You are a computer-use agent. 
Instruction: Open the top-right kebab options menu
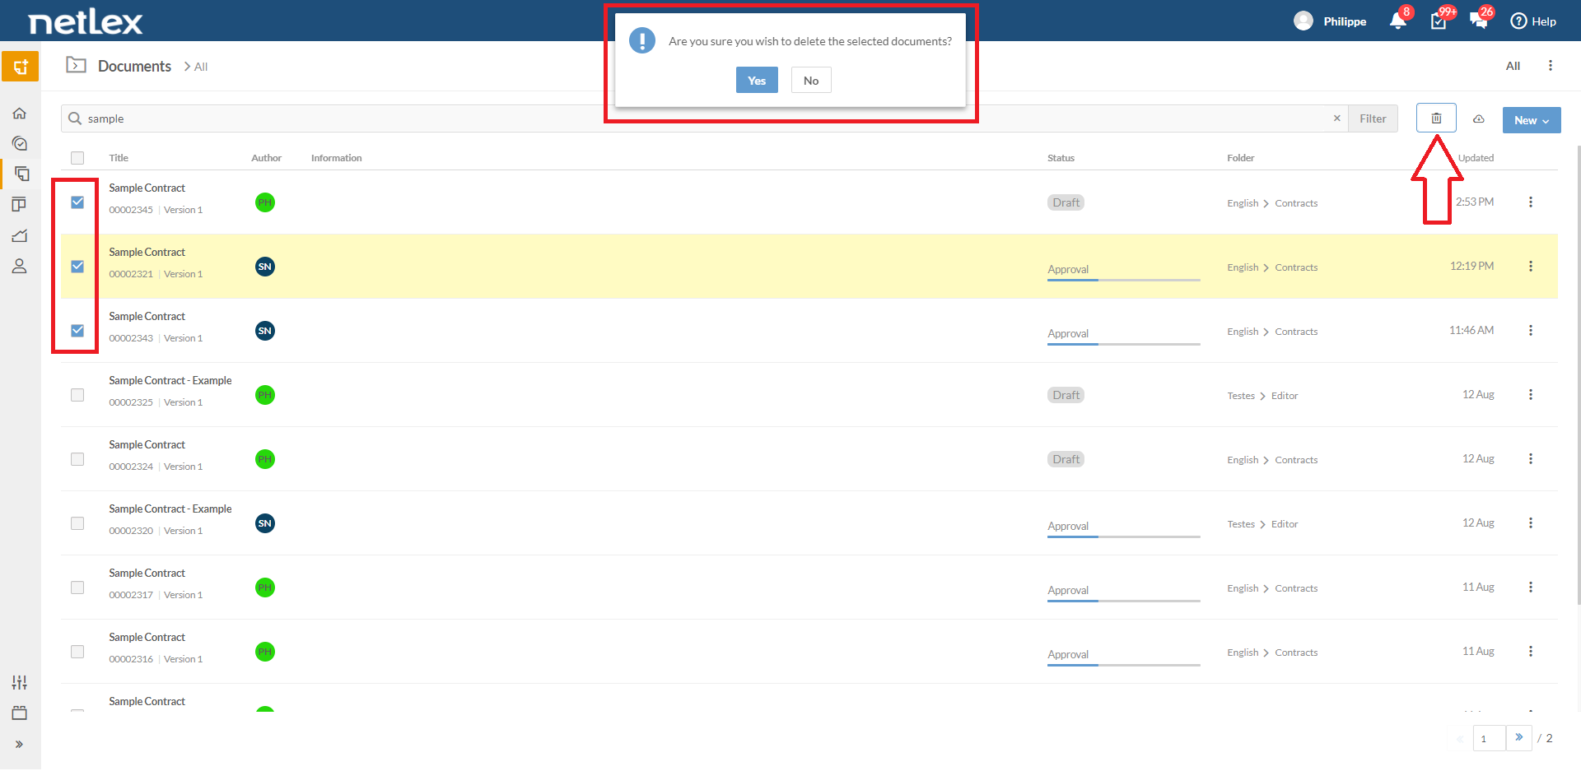(x=1551, y=66)
